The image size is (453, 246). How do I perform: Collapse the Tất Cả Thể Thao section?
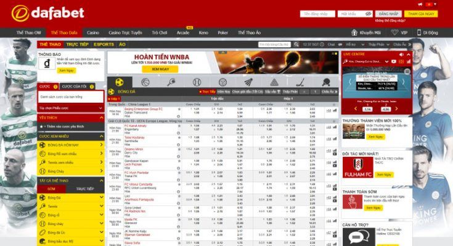coord(102,181)
